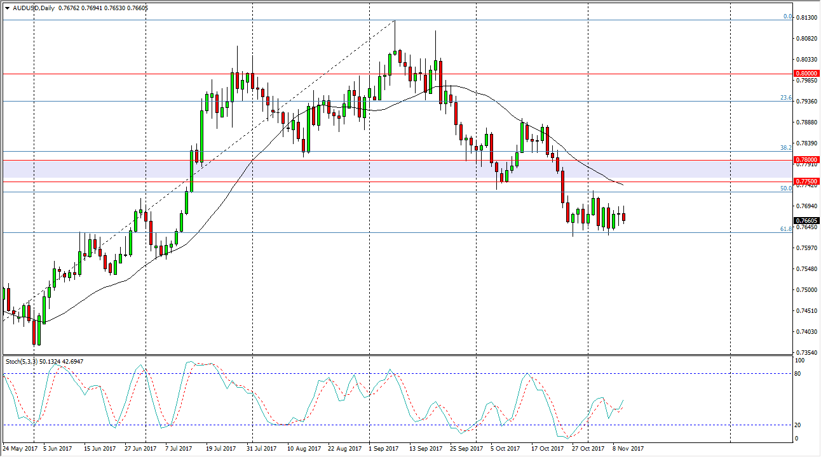Click the 24 May 2017 date axis label

pyautogui.click(x=21, y=449)
